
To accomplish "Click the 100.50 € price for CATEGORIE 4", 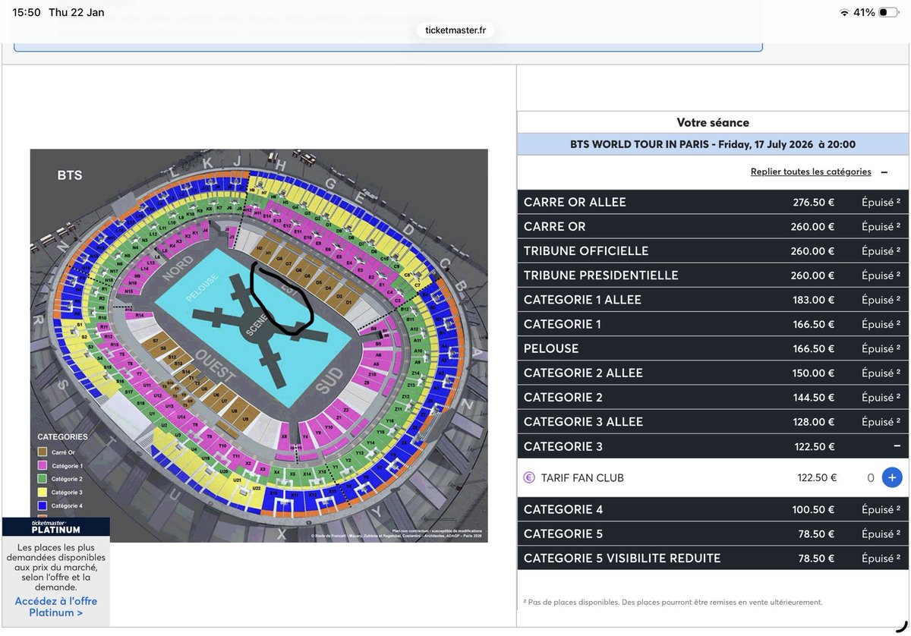I will (x=813, y=509).
